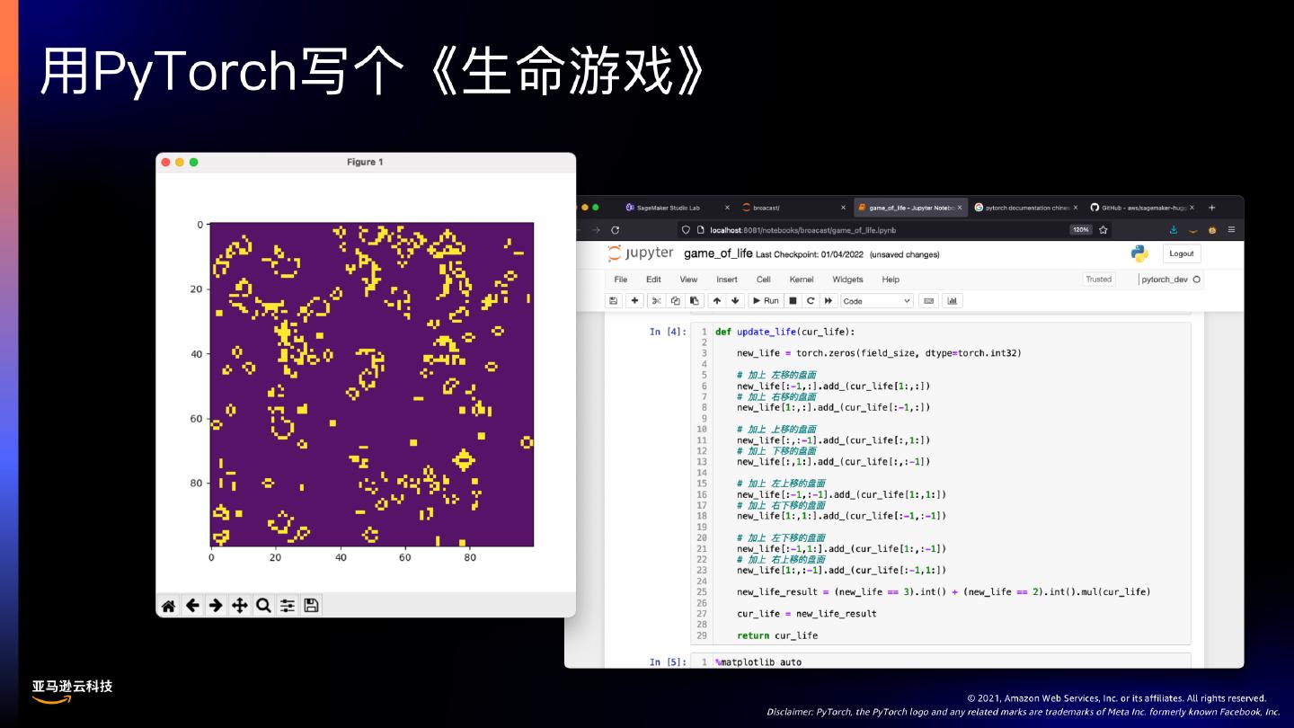This screenshot has height=728, width=1294.
Task: Open Configure subplots sliders icon
Action: pyautogui.click(x=288, y=606)
